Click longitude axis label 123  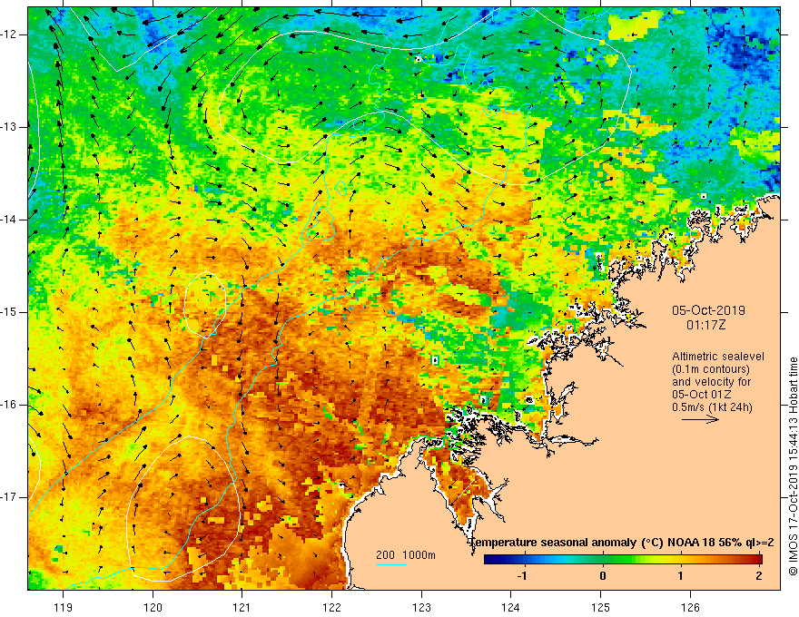tap(421, 607)
